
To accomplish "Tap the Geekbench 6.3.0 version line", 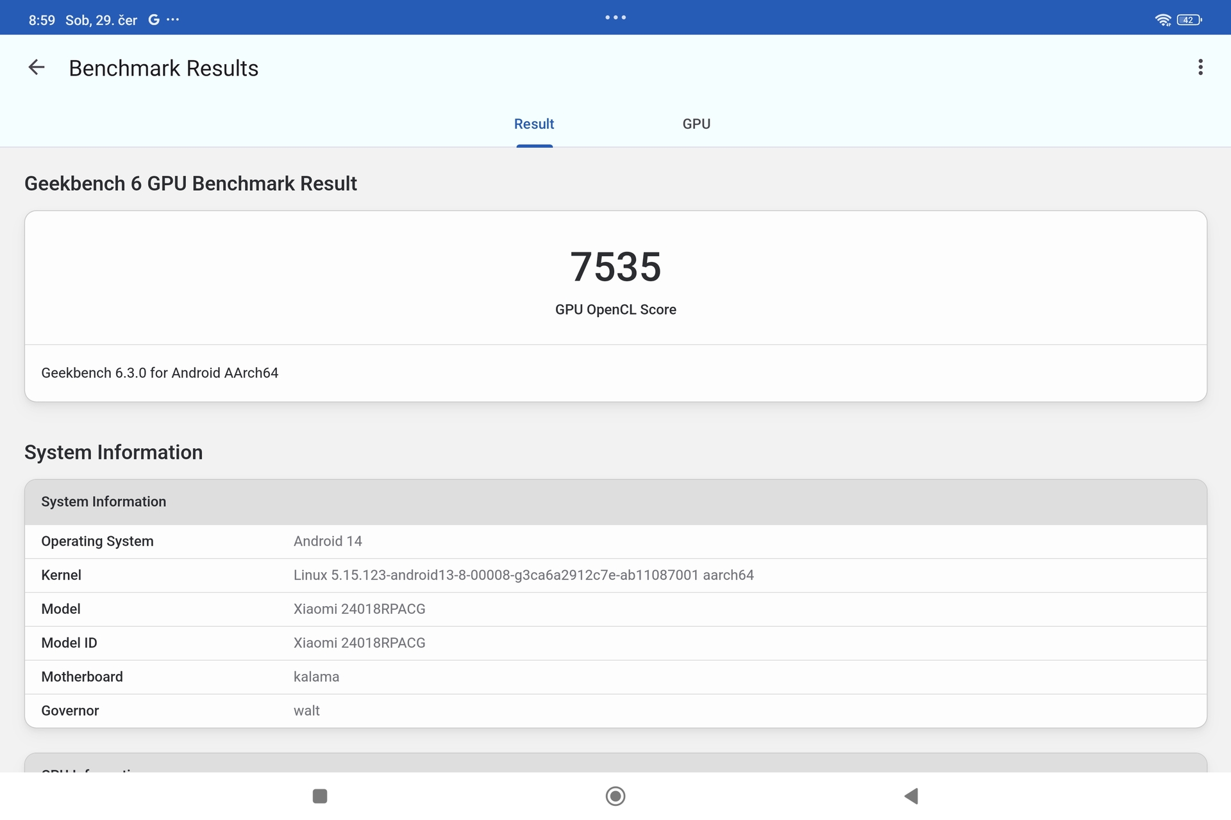I will (x=160, y=373).
